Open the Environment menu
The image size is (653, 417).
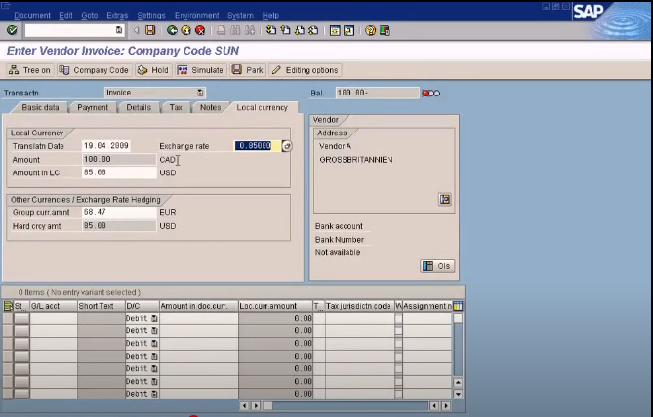(196, 15)
